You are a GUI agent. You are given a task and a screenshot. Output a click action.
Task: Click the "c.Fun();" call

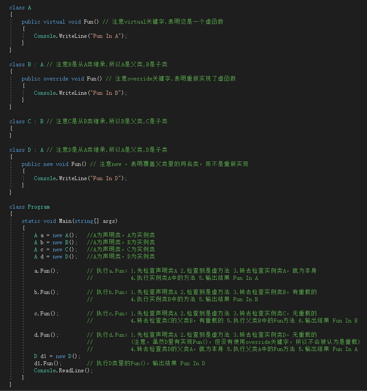46,314
